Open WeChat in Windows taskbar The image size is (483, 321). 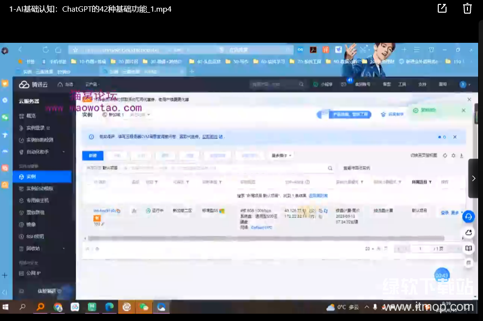(144, 307)
